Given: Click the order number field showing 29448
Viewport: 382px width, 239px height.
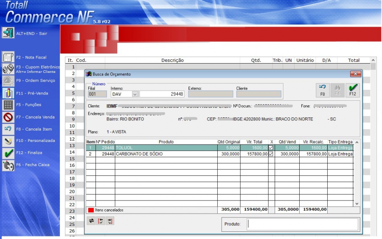Looking at the screenshot, I should pos(162,94).
